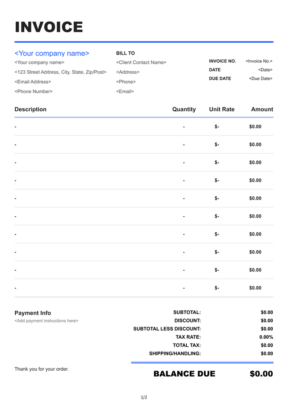Click the 1/2 page number indicator
288x408 pixels.
[x=144, y=397]
